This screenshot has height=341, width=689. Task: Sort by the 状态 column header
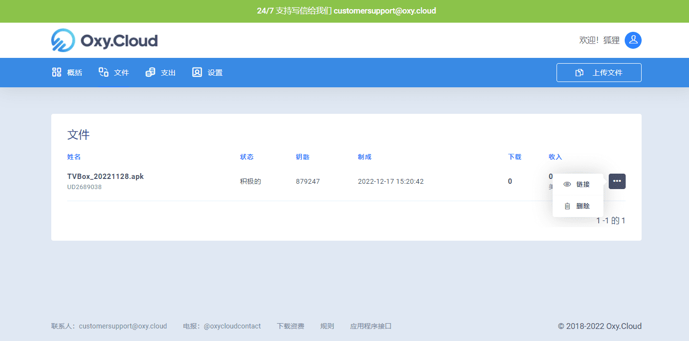247,157
